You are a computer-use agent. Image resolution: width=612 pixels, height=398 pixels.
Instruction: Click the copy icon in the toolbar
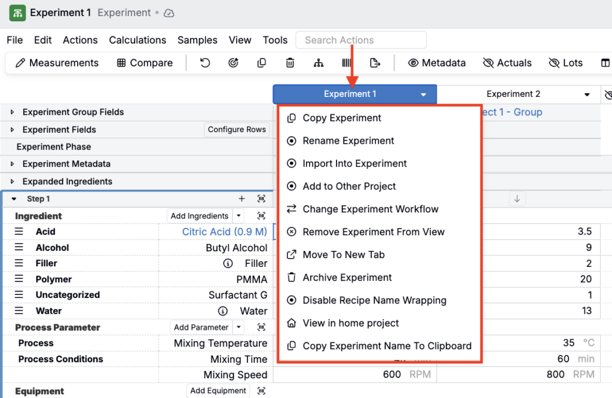(262, 63)
